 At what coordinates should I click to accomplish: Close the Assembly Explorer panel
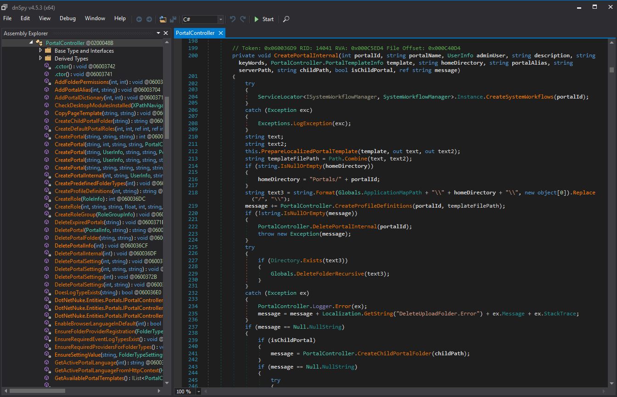click(166, 33)
